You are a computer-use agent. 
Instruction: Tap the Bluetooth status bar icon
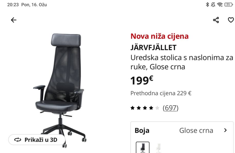207,5
